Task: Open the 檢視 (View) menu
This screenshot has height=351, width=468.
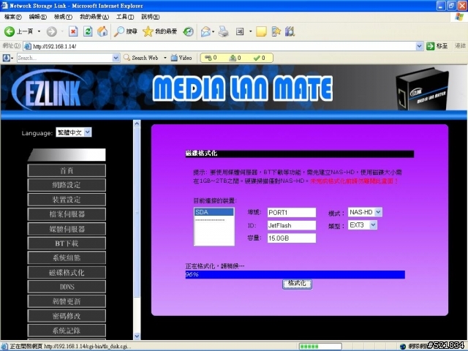Action: pyautogui.click(x=63, y=17)
